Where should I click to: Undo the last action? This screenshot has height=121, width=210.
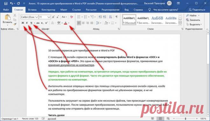pyautogui.click(x=11, y=3)
